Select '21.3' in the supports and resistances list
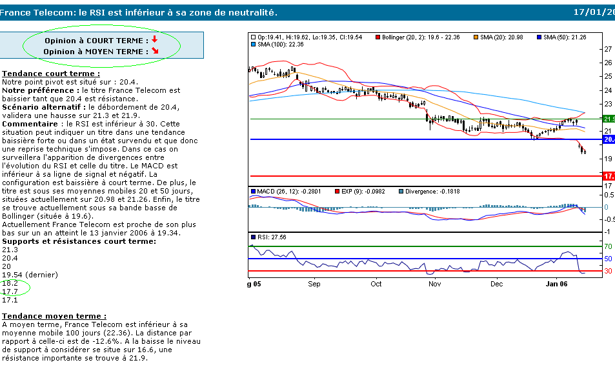 coord(10,250)
